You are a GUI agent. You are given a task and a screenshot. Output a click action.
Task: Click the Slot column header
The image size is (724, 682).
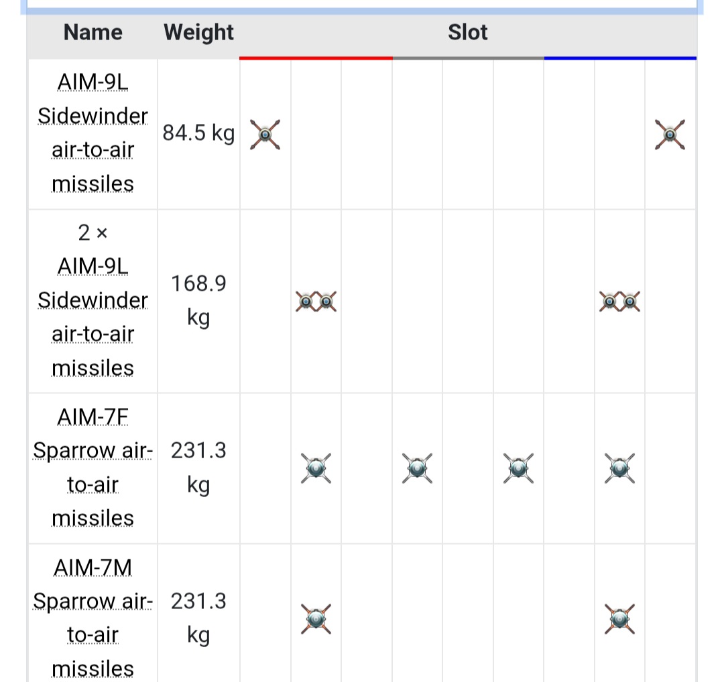(x=468, y=32)
